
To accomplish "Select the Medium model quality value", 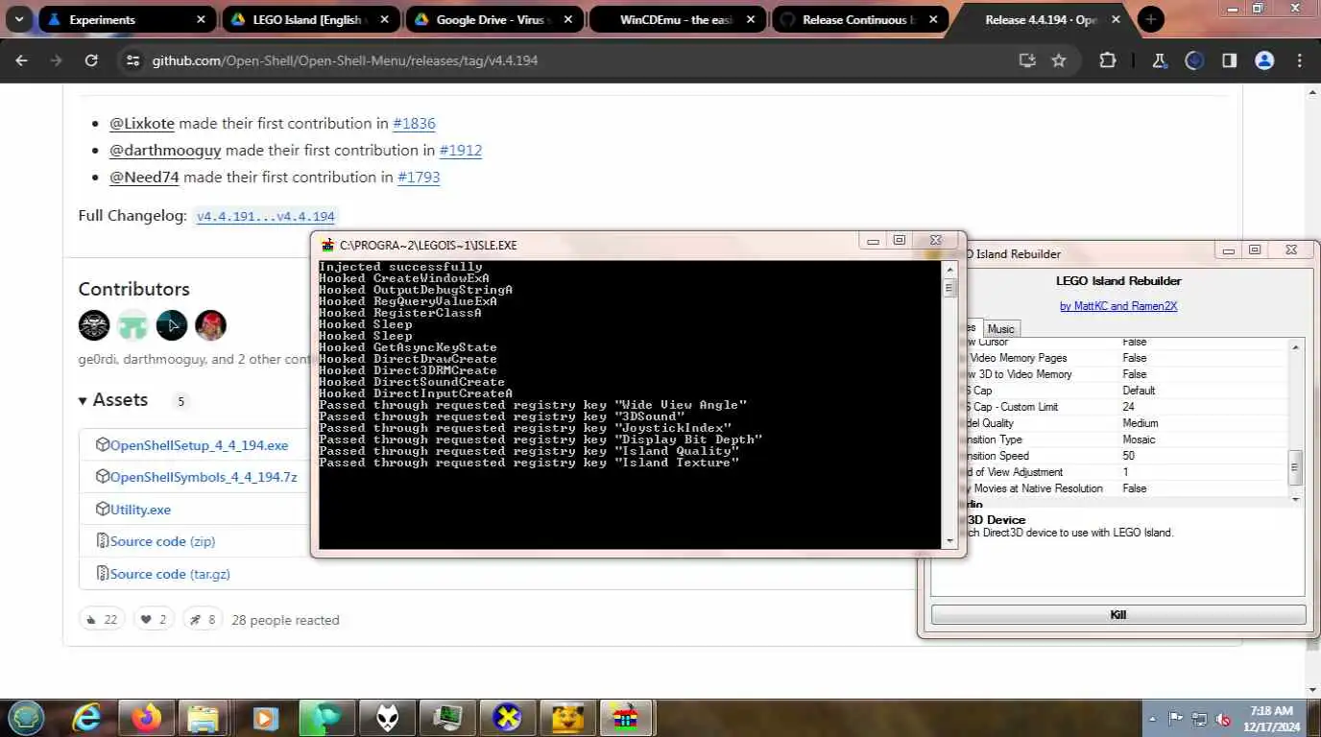I will coord(1141,423).
